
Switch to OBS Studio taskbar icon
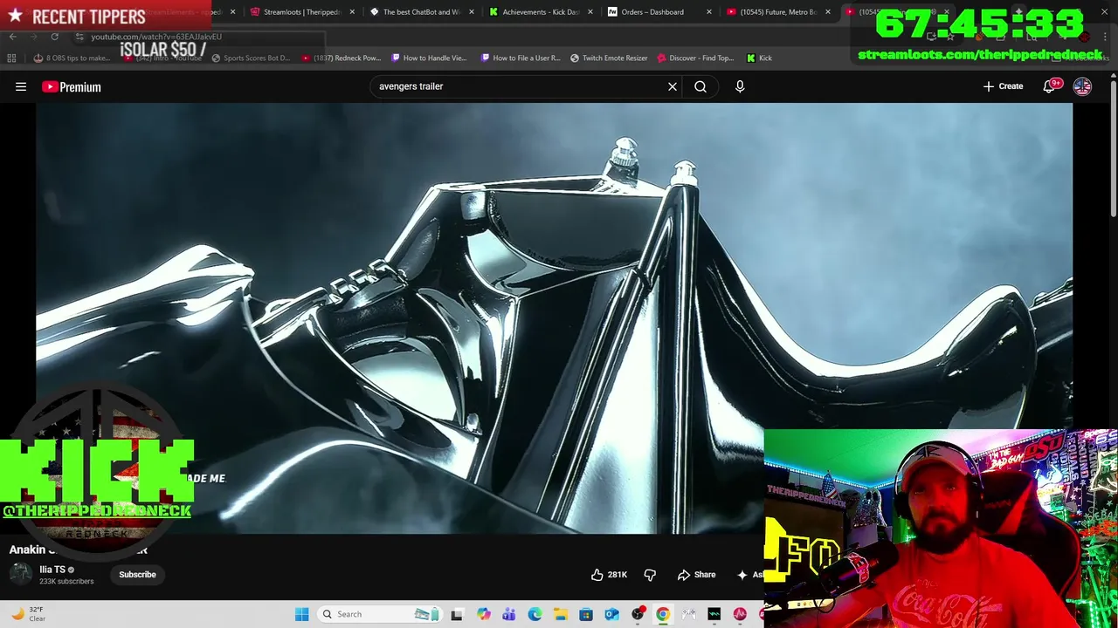pyautogui.click(x=638, y=614)
